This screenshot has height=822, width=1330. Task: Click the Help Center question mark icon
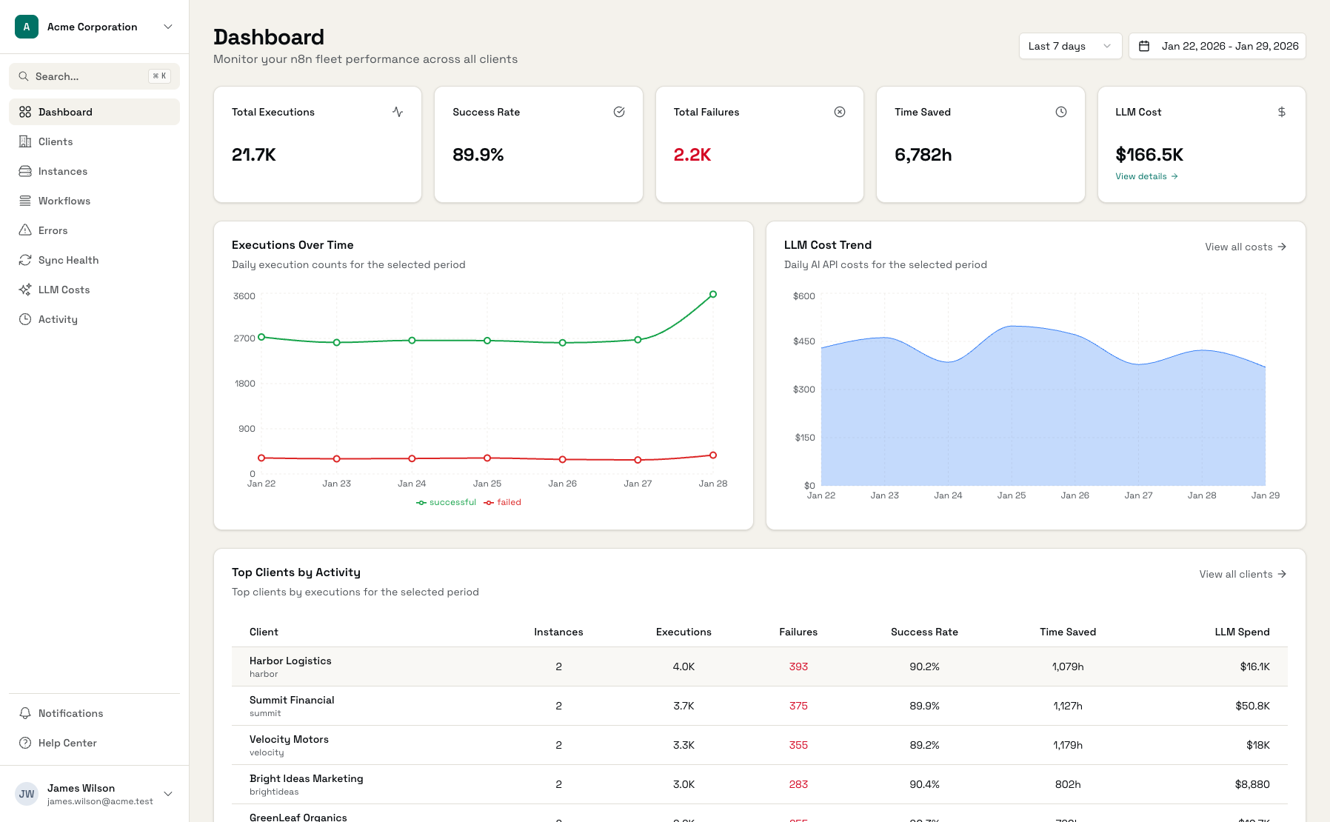[x=25, y=743]
